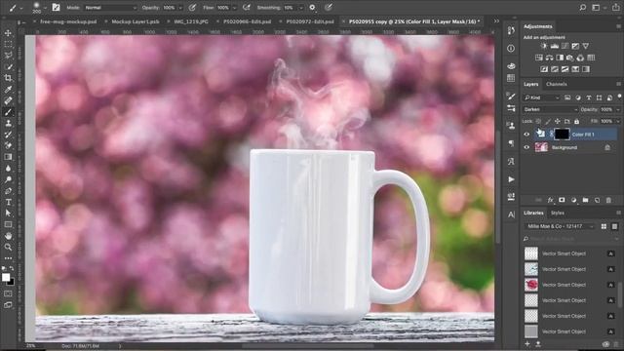The image size is (624, 351).
Task: Filter layers by pixel layers
Action: tap(567, 97)
